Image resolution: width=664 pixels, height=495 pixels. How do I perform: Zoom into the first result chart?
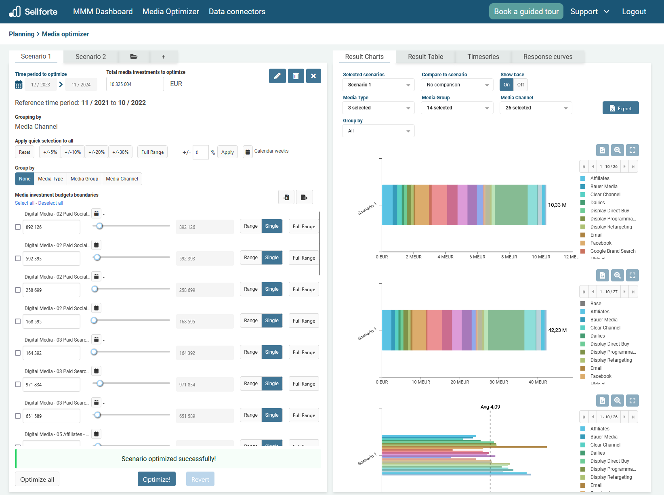[617, 150]
